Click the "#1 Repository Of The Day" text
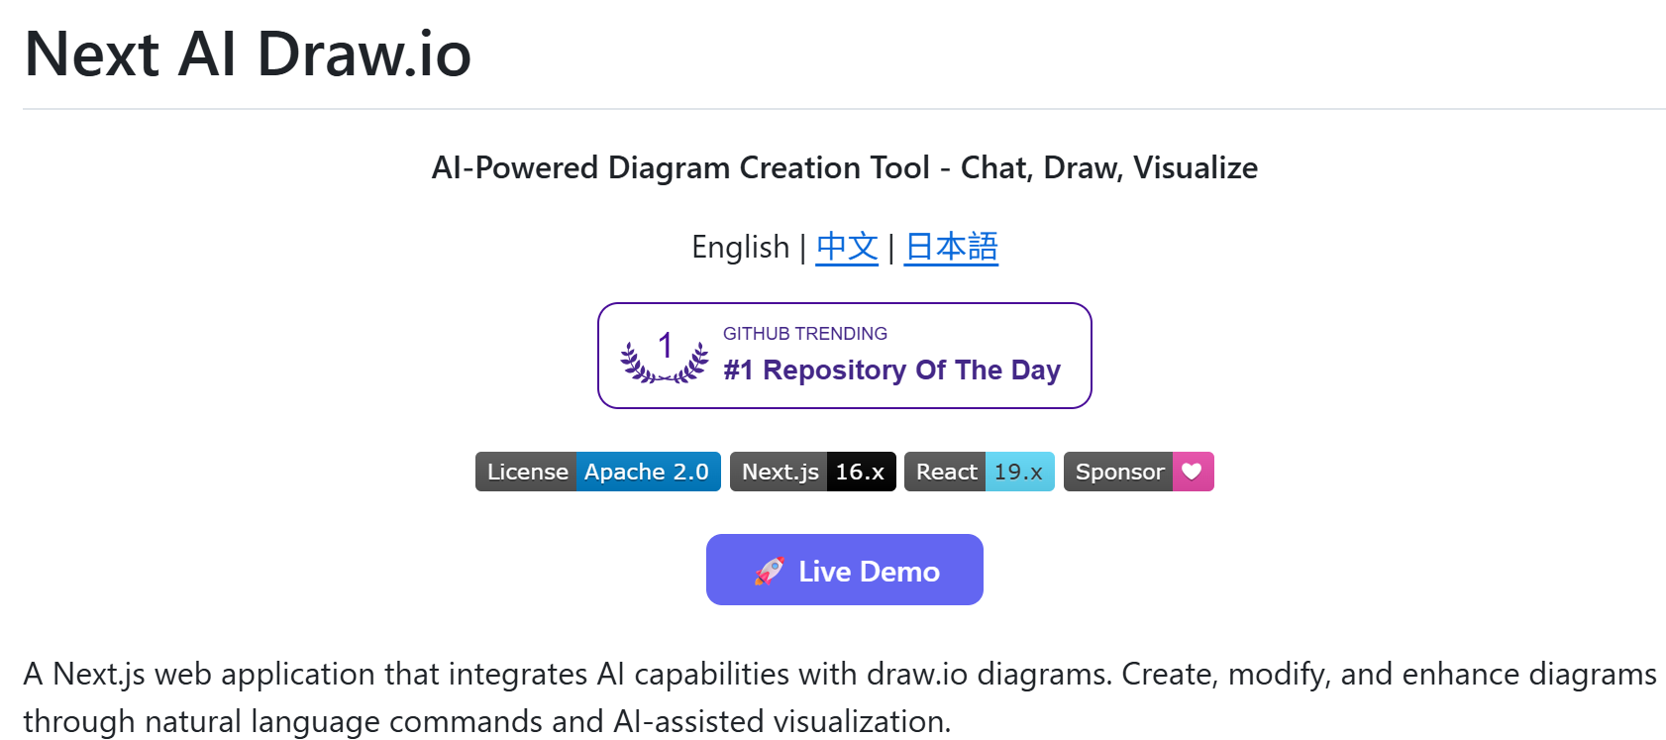This screenshot has height=740, width=1666. (x=889, y=370)
